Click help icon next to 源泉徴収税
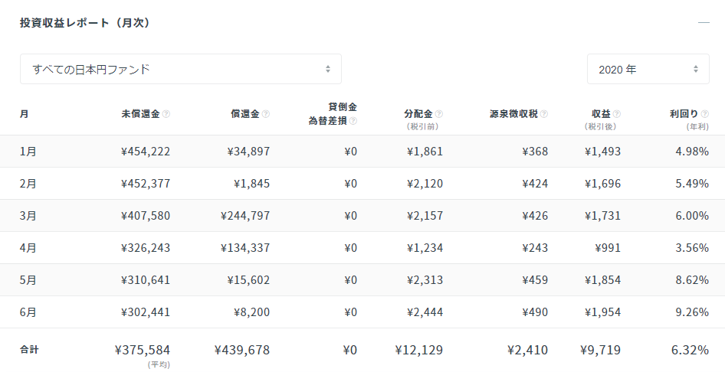The height and width of the screenshot is (372, 725). tap(544, 114)
